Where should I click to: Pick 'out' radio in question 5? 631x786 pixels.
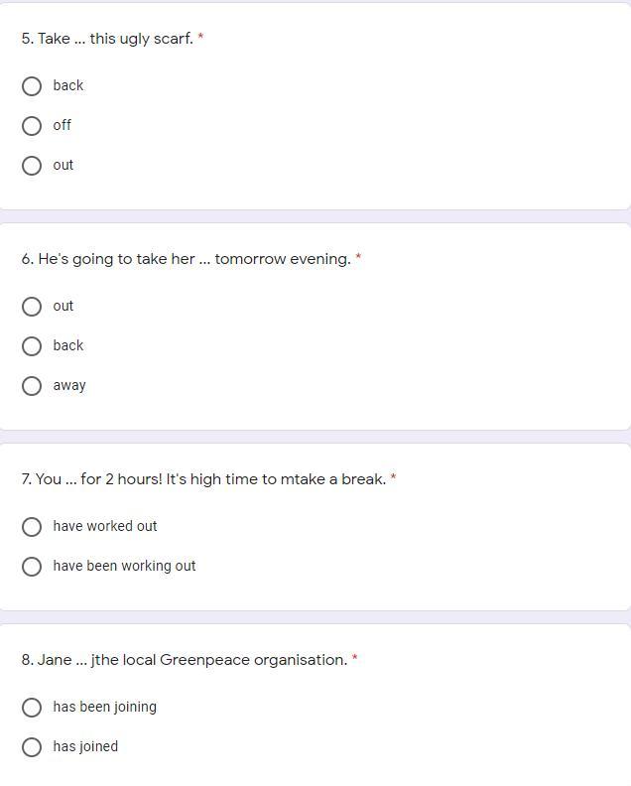pyautogui.click(x=32, y=166)
